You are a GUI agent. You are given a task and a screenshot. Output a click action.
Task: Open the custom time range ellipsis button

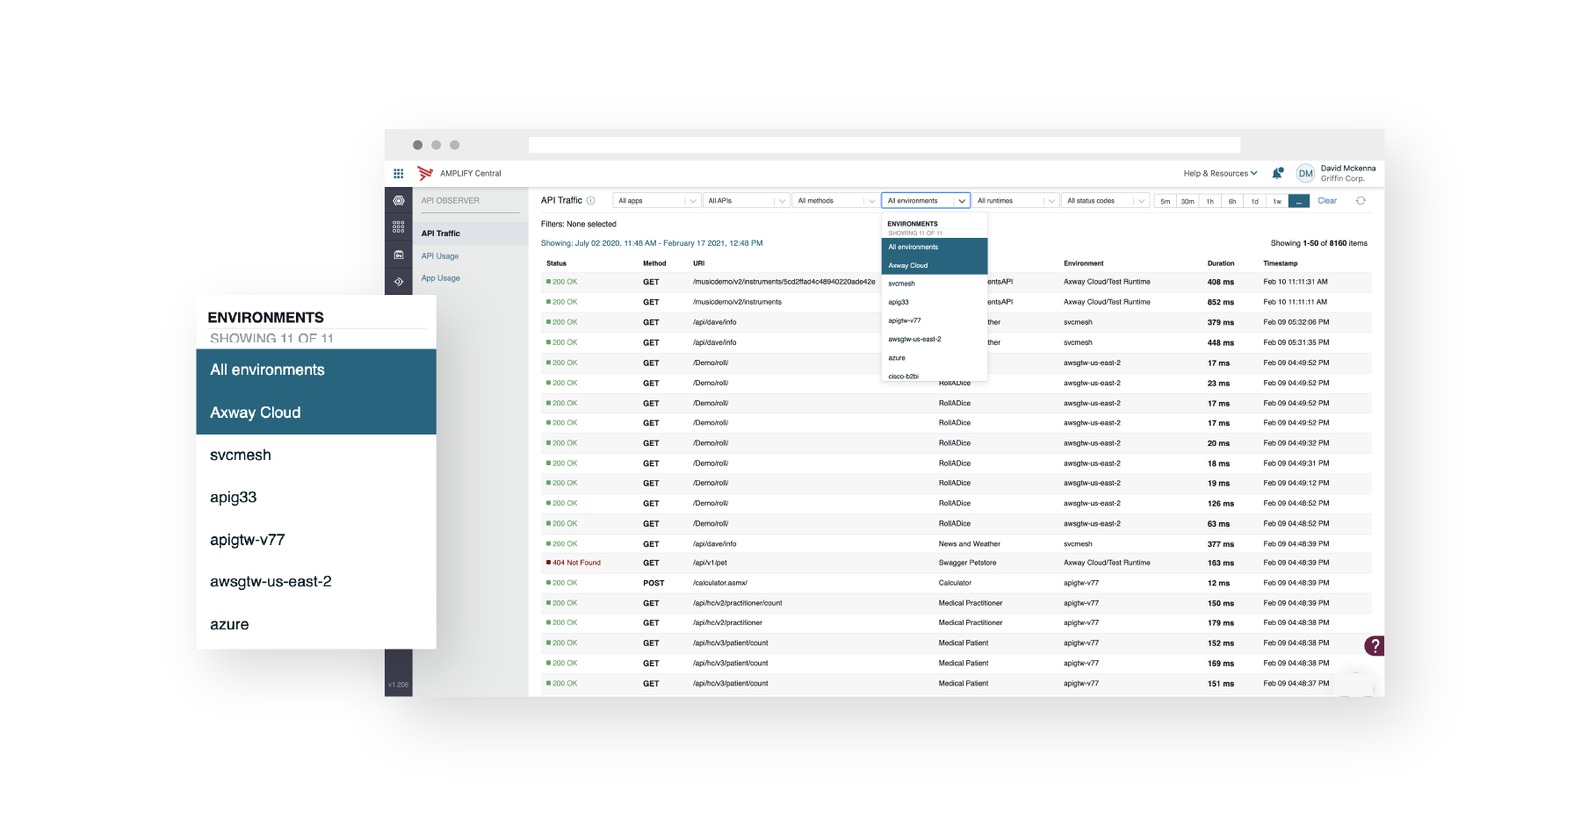(1299, 201)
